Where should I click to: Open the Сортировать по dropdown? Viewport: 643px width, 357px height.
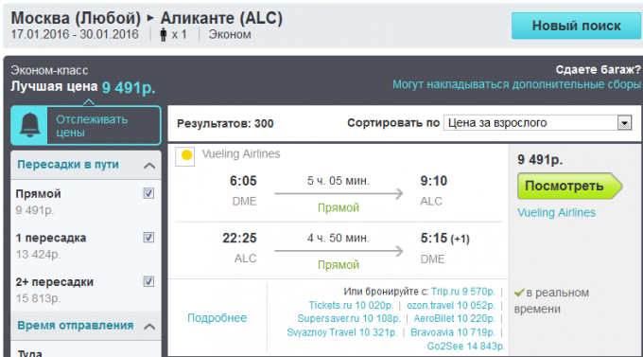tap(538, 123)
